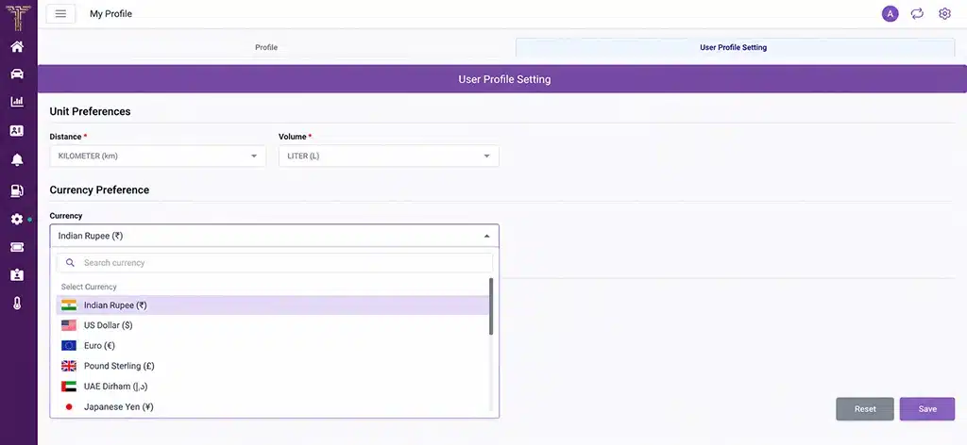The height and width of the screenshot is (445, 967).
Task: Click the India flag icon
Action: pos(69,305)
